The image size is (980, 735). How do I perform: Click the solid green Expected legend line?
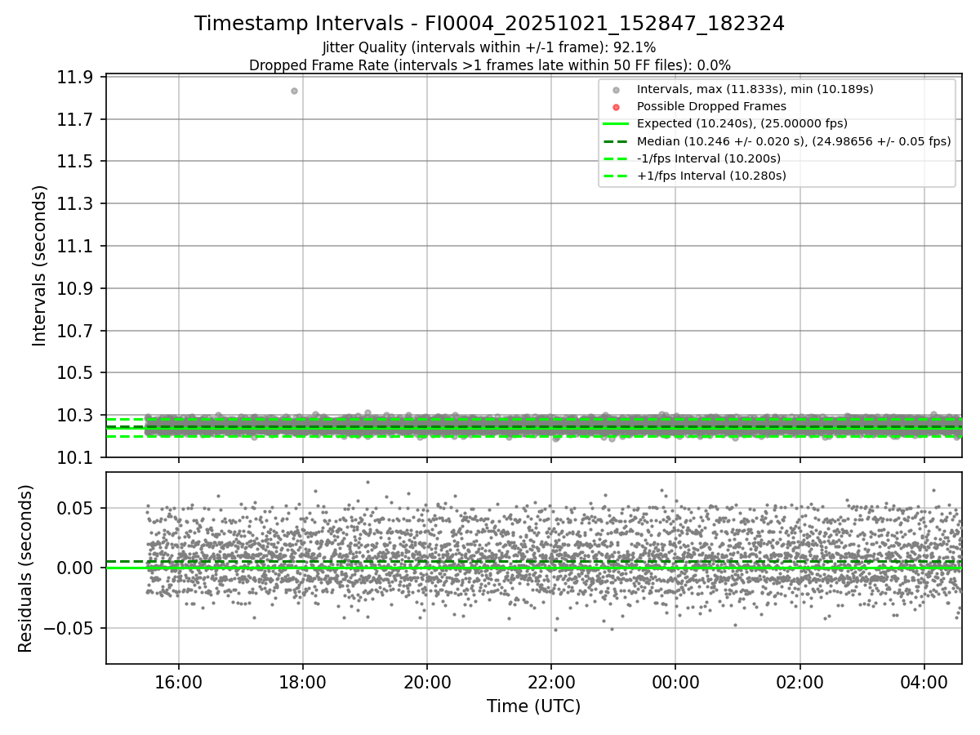coord(617,124)
